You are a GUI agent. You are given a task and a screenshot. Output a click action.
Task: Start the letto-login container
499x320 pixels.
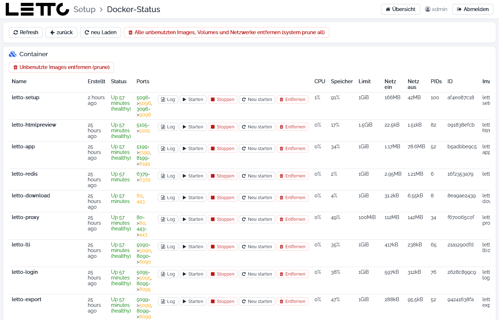(193, 274)
